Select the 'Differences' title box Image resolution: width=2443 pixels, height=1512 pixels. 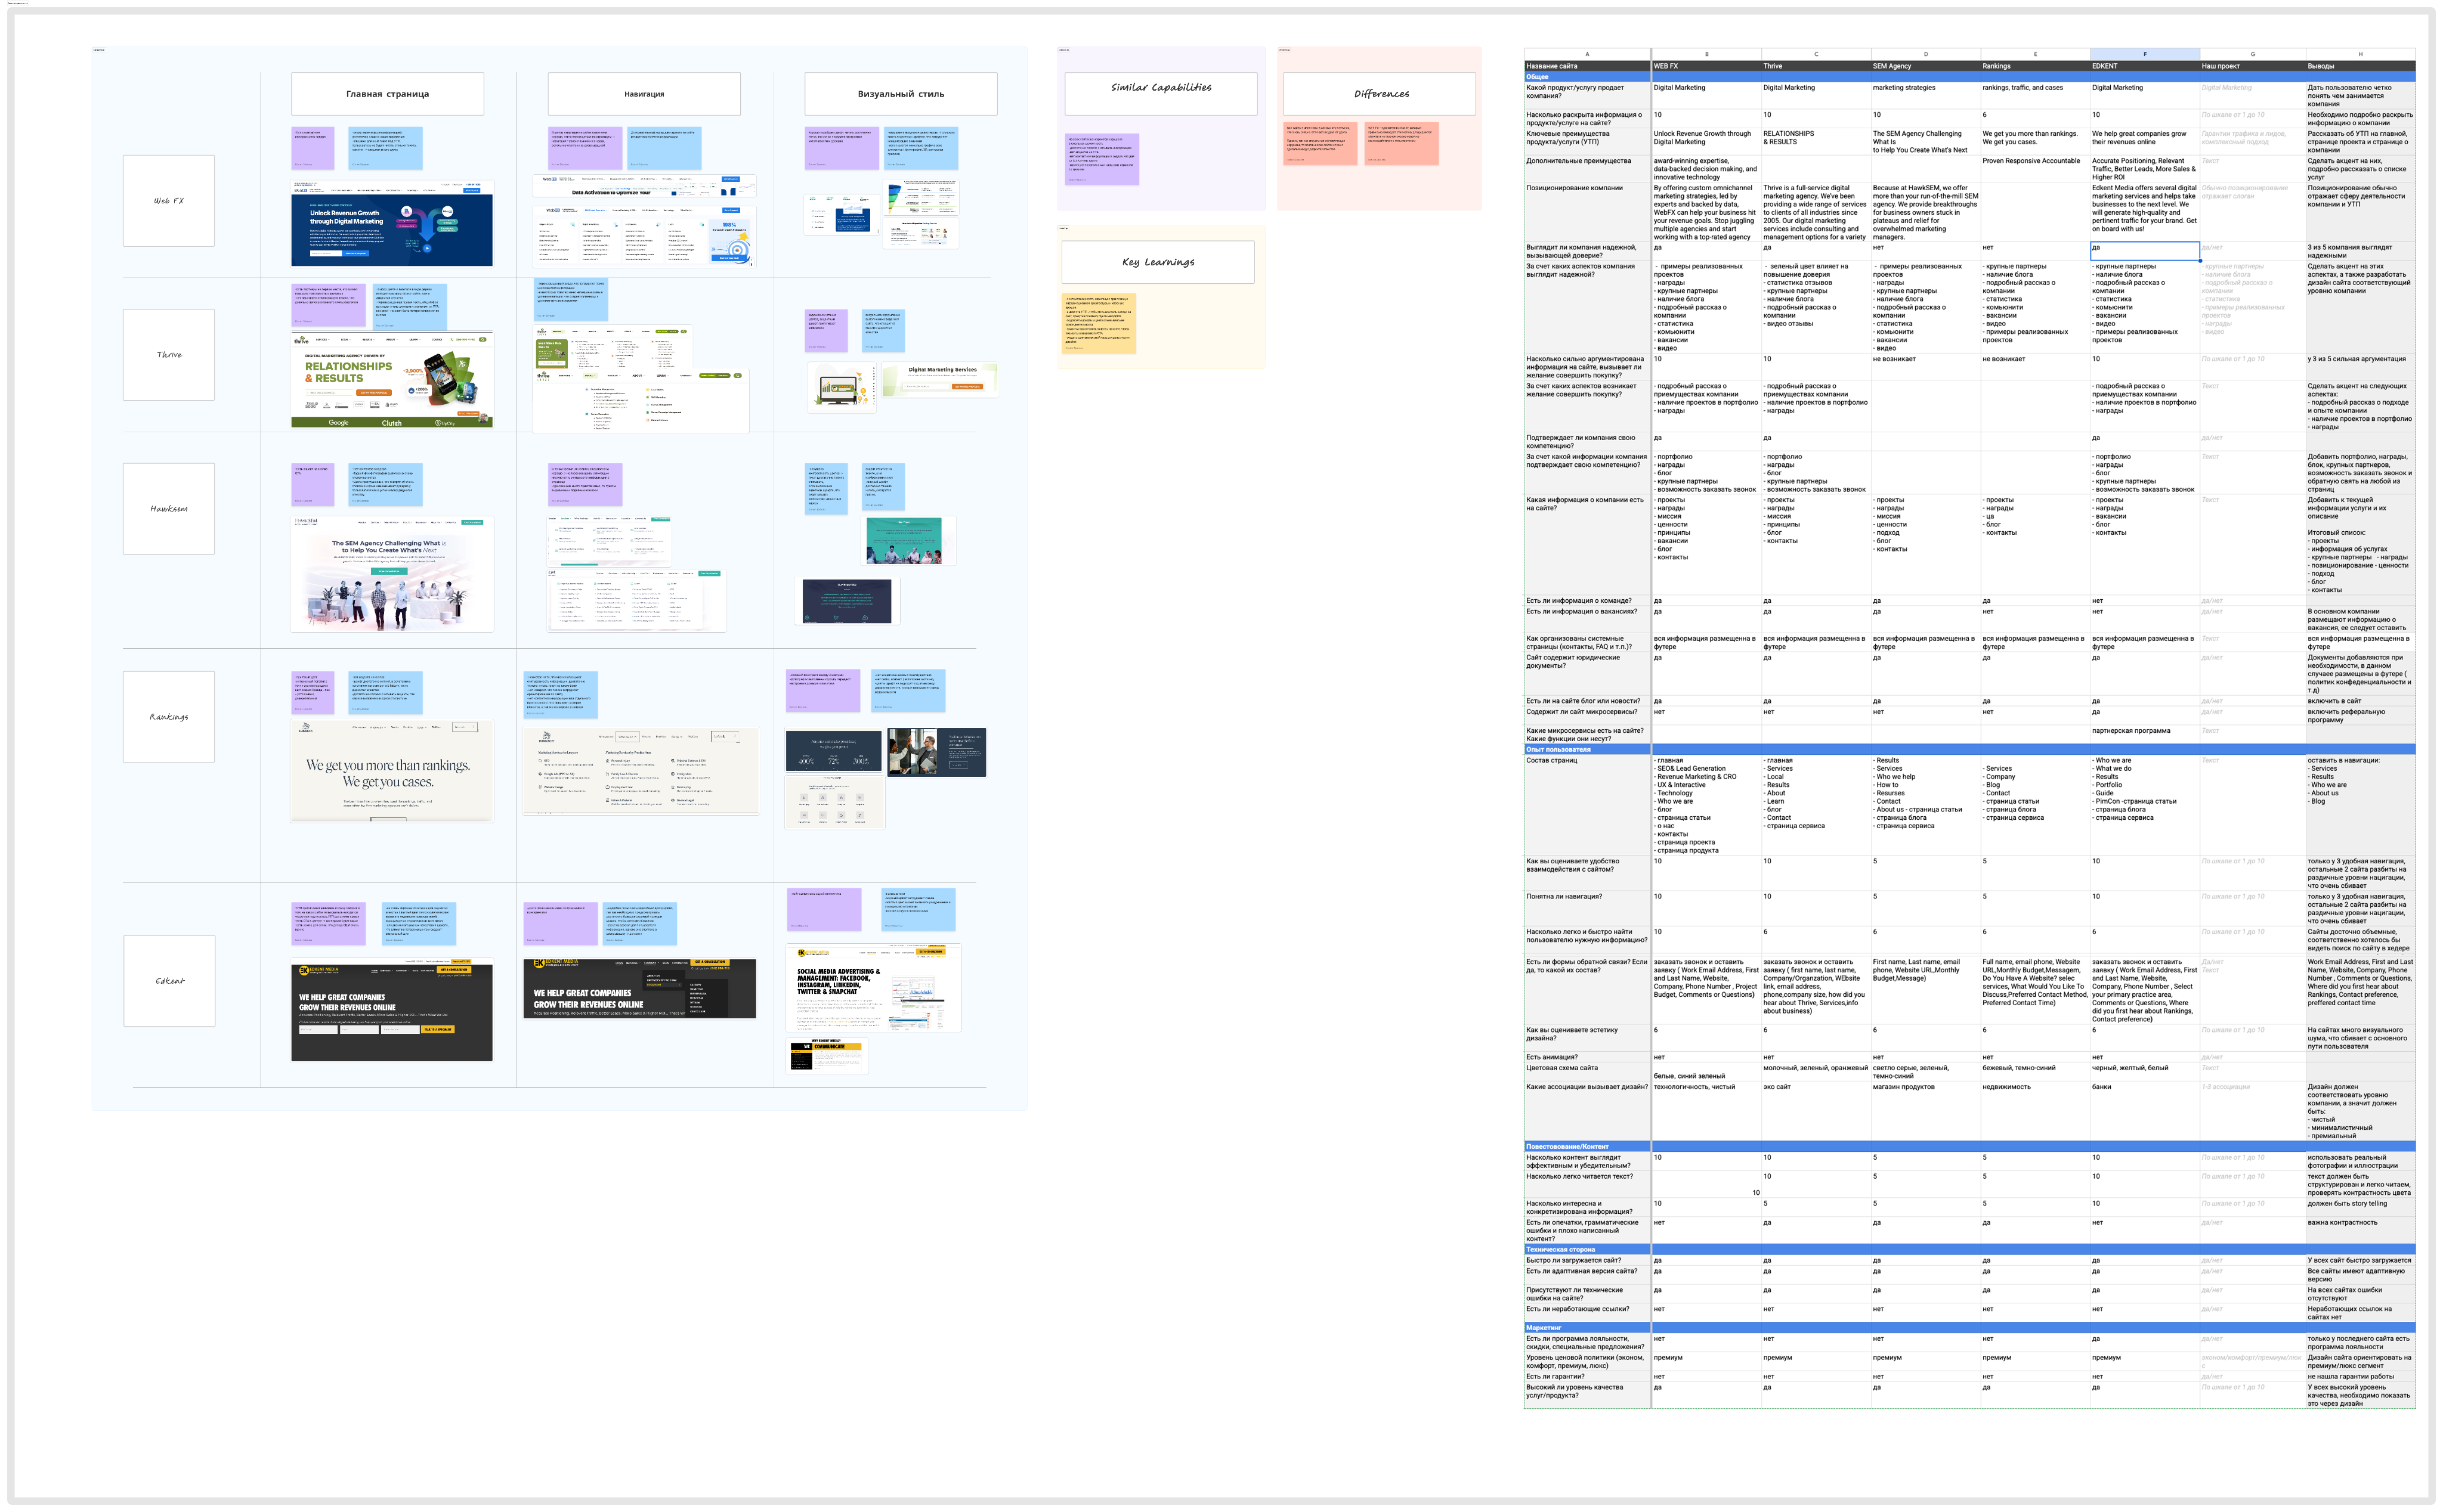(x=1378, y=94)
